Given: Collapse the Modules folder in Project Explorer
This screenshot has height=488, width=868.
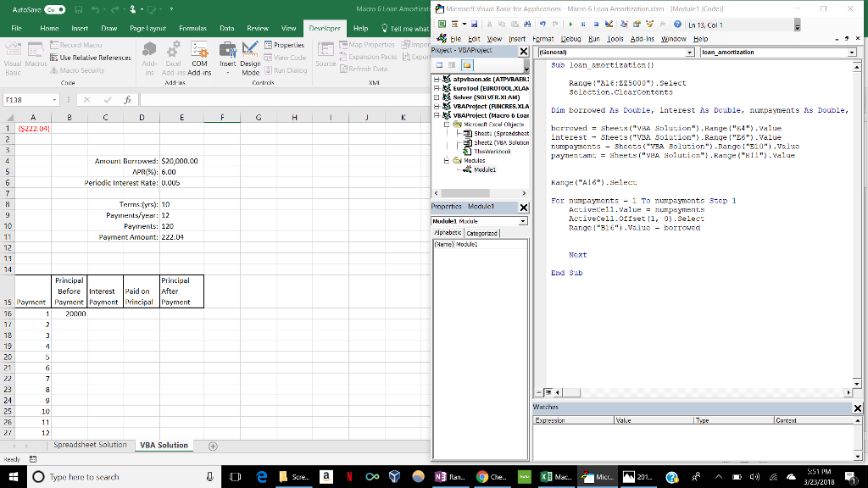Looking at the screenshot, I should [x=445, y=159].
